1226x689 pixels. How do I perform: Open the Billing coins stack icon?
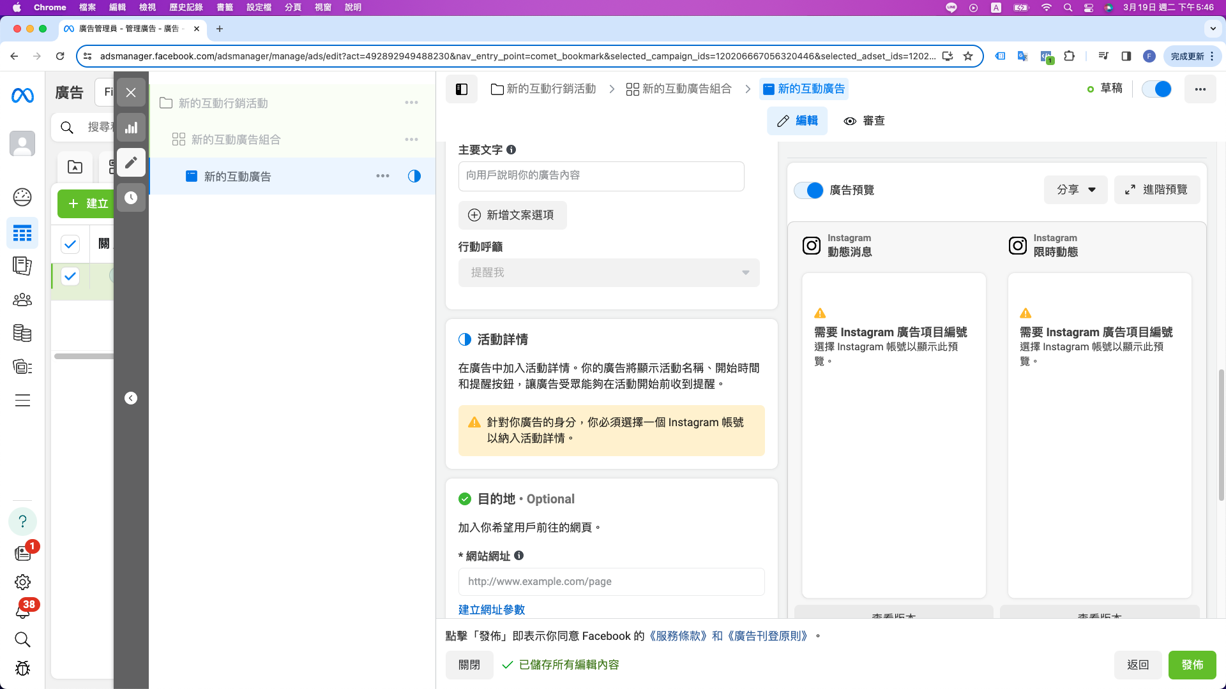coord(22,333)
